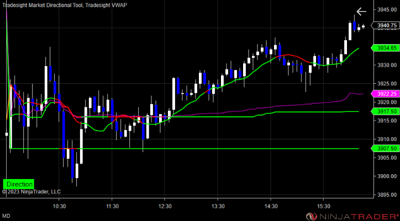
Task: Click the 3925.00 price axis label
Action: (387, 84)
